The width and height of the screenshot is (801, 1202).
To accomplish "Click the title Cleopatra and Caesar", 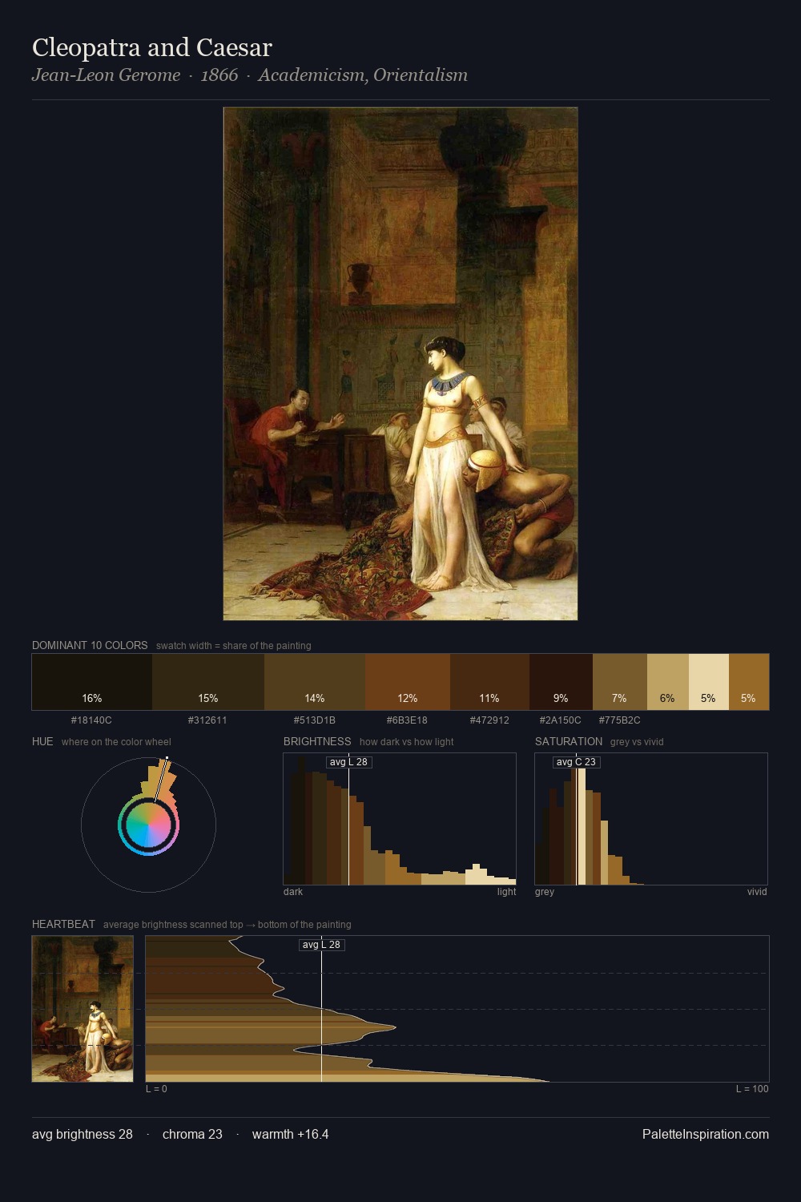I will [152, 48].
